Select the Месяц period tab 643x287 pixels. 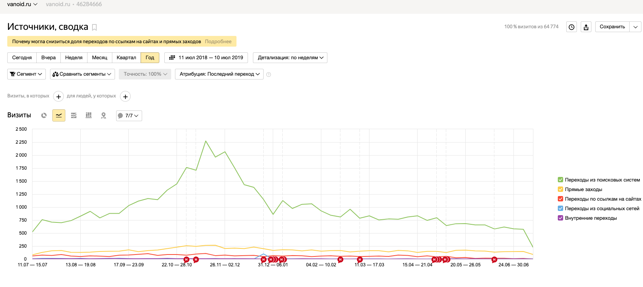(x=99, y=58)
